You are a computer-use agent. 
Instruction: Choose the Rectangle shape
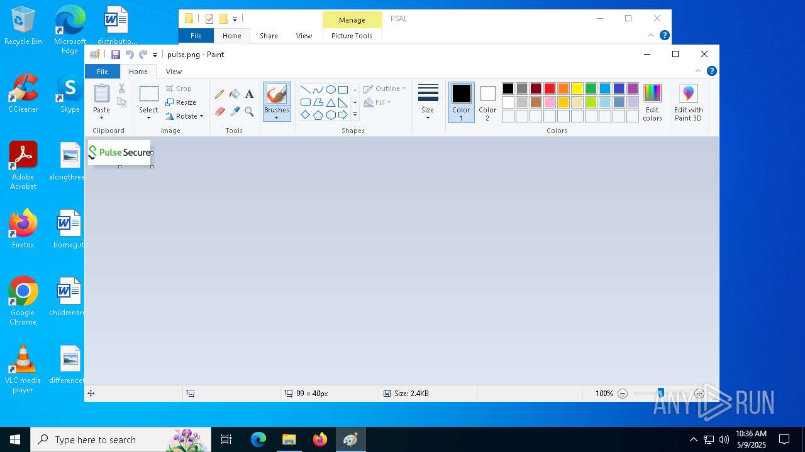click(343, 89)
